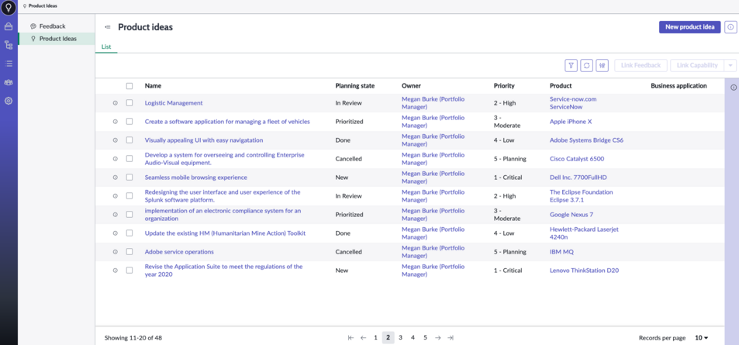The height and width of the screenshot is (345, 739).
Task: Switch to the List tab
Action: (x=106, y=47)
